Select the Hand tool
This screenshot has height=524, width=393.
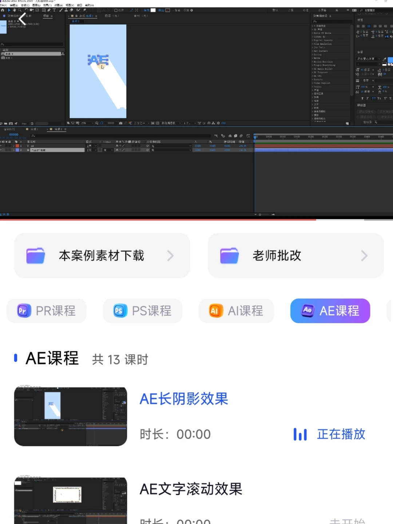click(x=14, y=10)
